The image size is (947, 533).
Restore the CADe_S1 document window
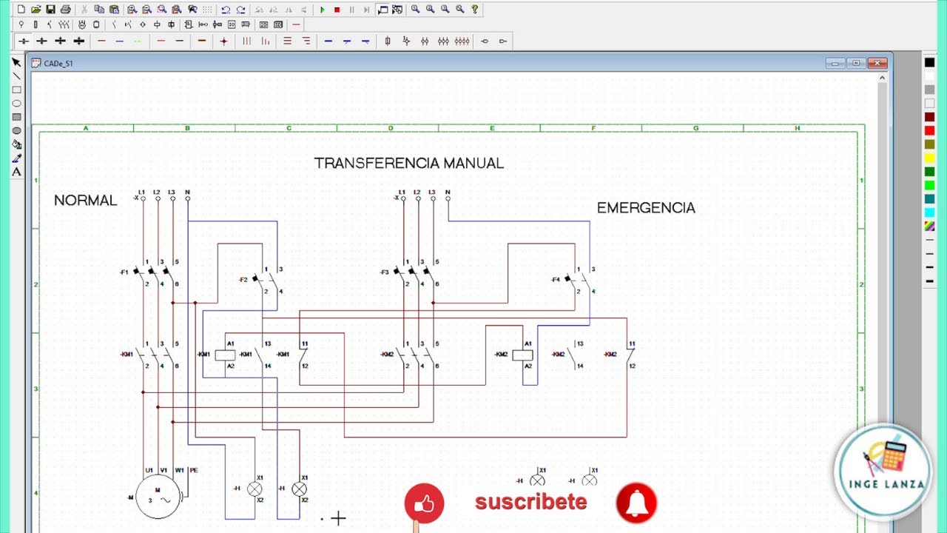point(856,64)
